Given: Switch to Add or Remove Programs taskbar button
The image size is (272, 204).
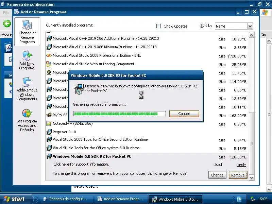Looking at the screenshot, I should pos(121,199).
